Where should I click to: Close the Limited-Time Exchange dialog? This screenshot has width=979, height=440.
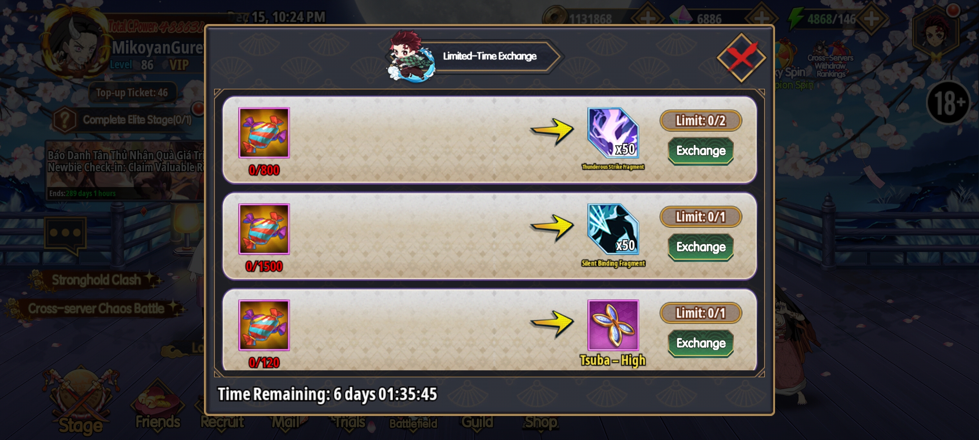tap(741, 57)
